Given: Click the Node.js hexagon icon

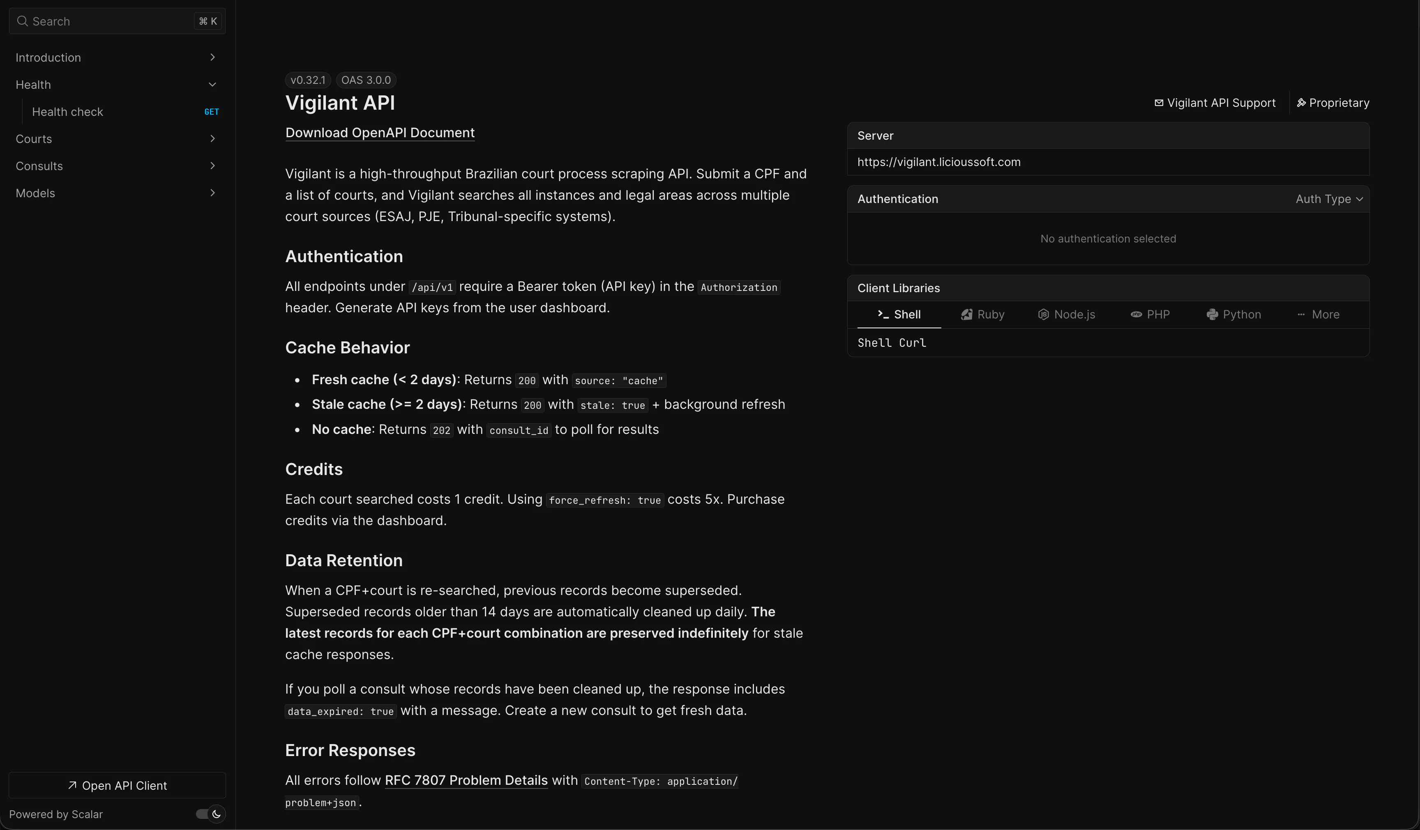Looking at the screenshot, I should point(1043,314).
